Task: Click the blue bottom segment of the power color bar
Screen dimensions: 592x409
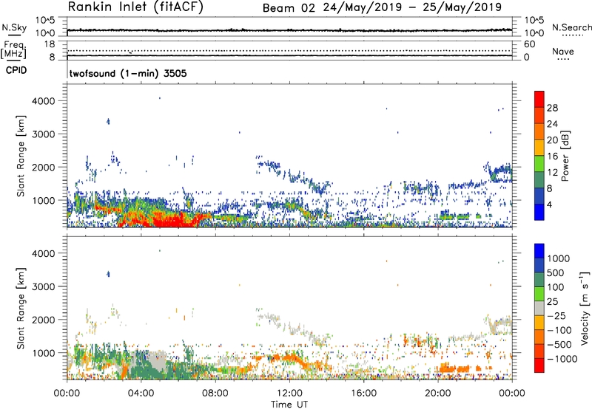Action: pos(539,212)
